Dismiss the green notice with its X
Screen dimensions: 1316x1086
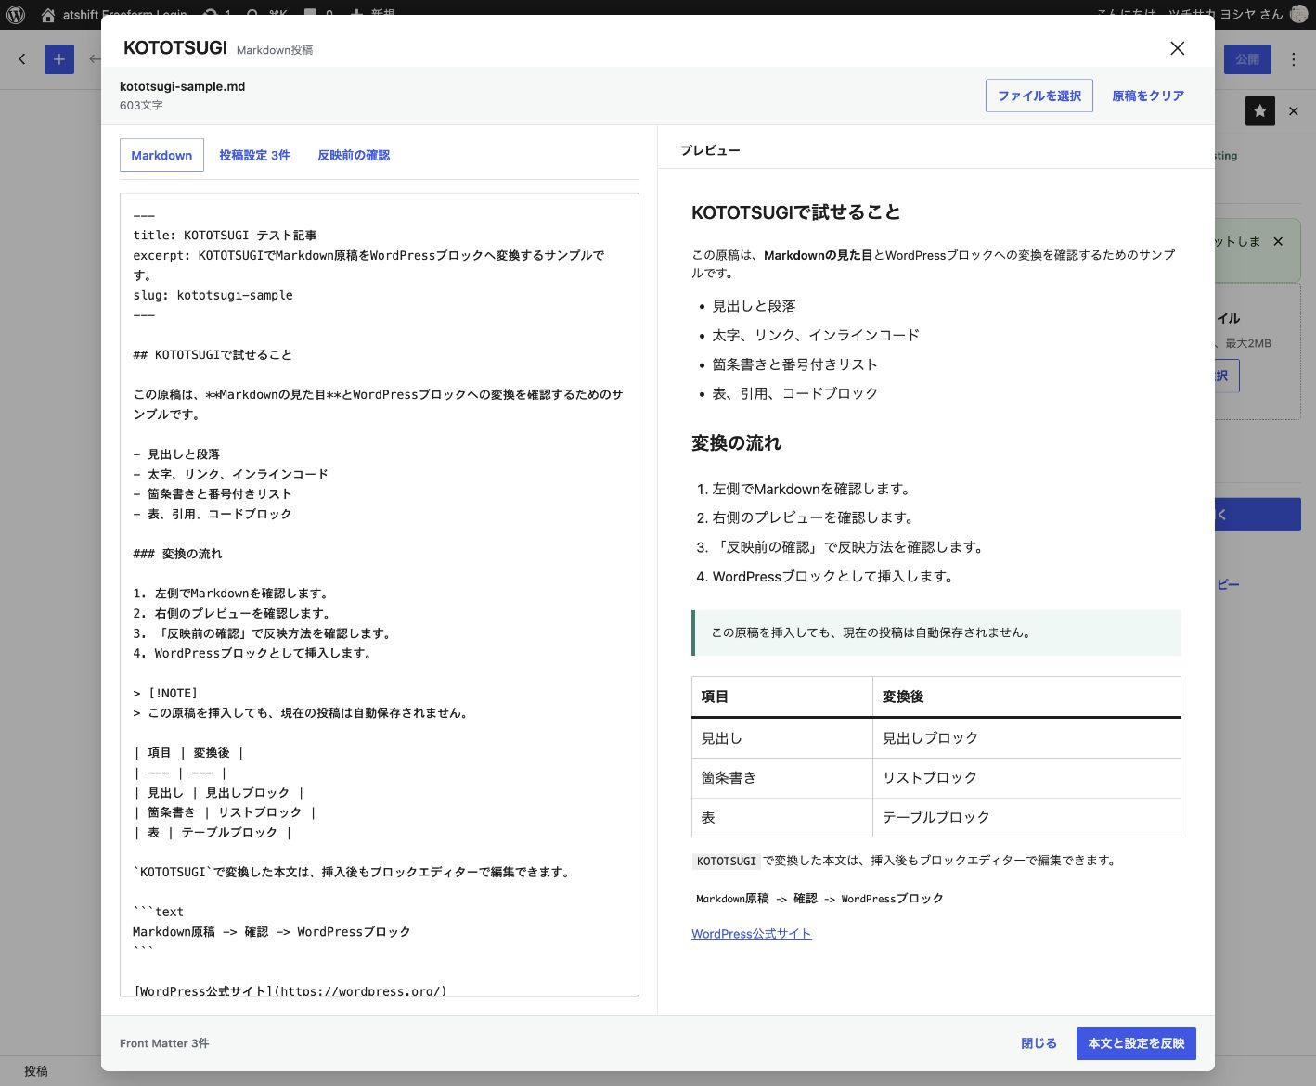(1278, 241)
